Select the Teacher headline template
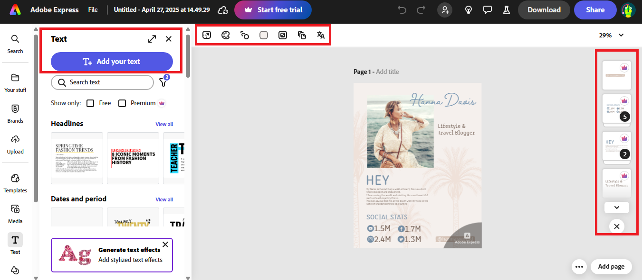 tap(174, 158)
